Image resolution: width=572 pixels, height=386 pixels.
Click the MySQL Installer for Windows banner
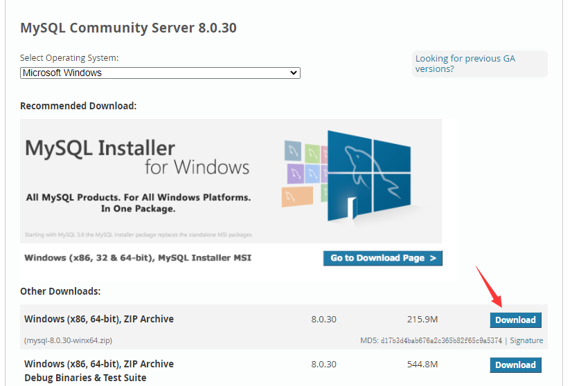(231, 181)
